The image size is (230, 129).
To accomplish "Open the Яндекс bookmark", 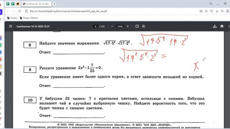I will (12, 18).
